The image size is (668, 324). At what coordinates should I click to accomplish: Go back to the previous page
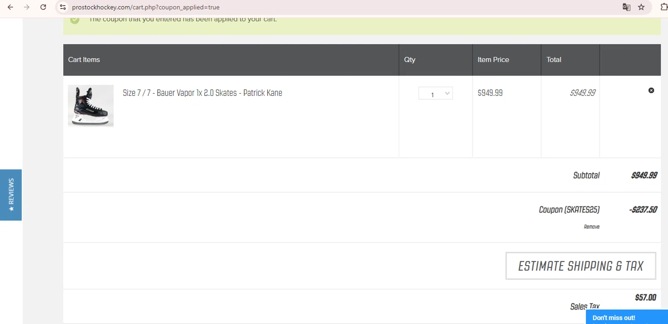[x=10, y=7]
